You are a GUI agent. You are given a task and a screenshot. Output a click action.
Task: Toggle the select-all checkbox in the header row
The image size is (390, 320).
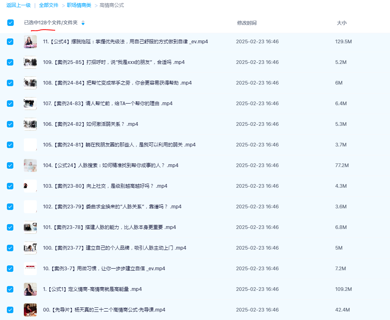coord(10,23)
